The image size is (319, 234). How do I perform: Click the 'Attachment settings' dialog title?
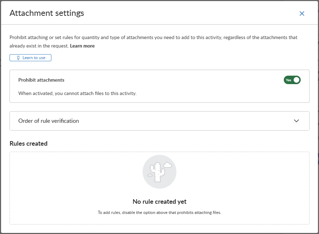[47, 13]
